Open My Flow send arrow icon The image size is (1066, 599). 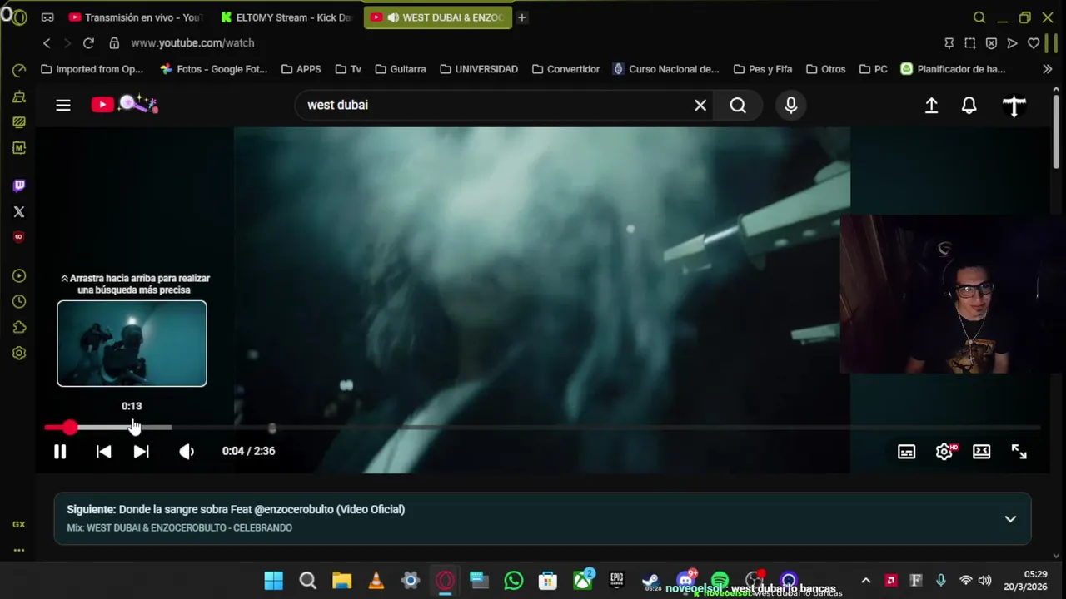click(x=1012, y=43)
